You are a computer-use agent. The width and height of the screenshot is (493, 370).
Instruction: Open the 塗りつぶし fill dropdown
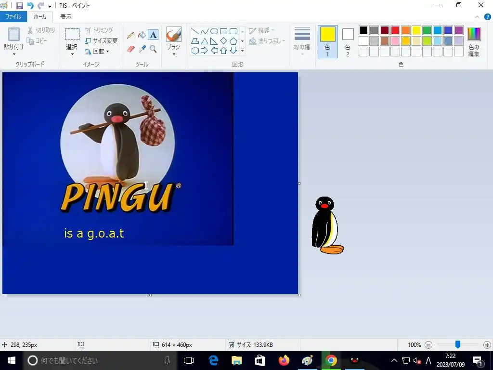pos(267,40)
